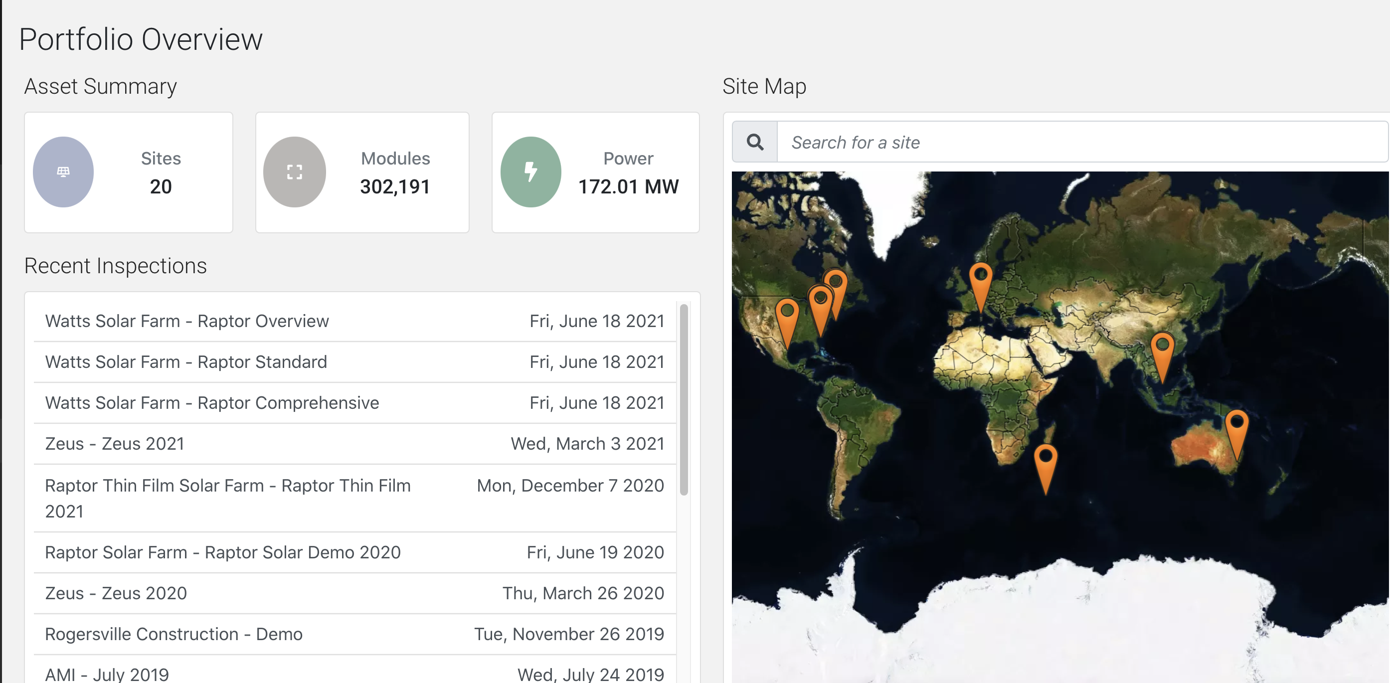The width and height of the screenshot is (1390, 683).
Task: Click the date Wed, March 3 2021
Action: point(587,444)
